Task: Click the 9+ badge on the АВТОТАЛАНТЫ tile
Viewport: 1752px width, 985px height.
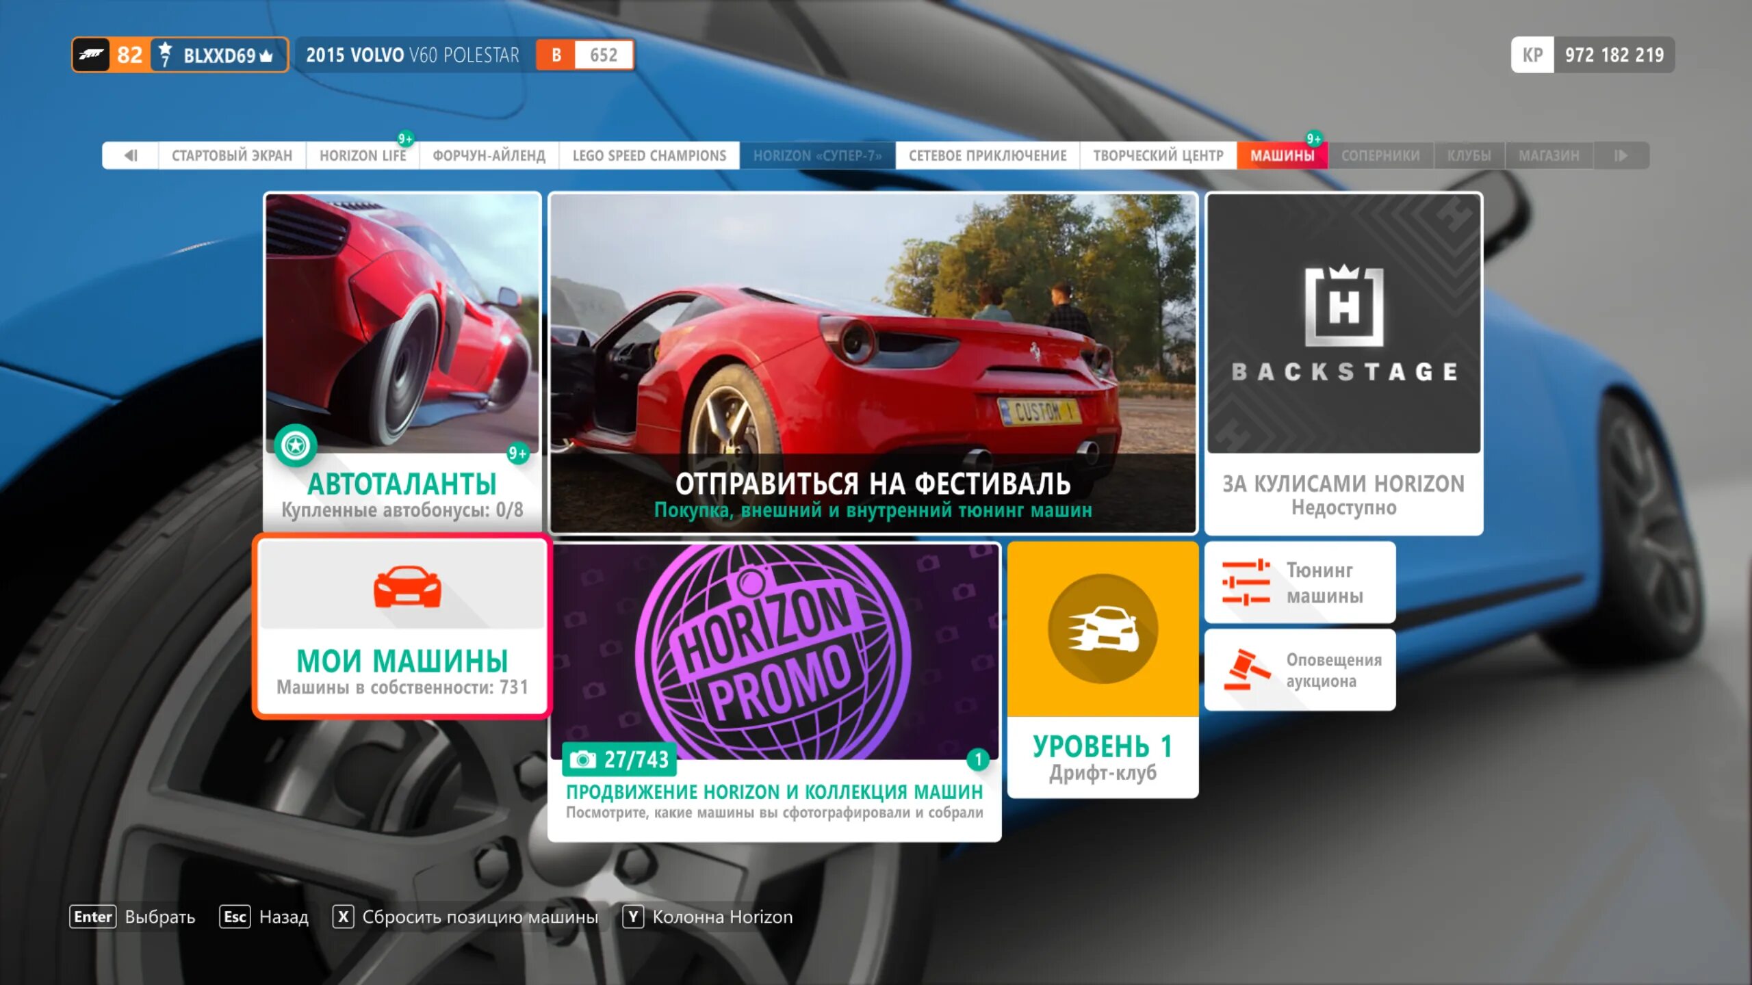Action: tap(518, 453)
